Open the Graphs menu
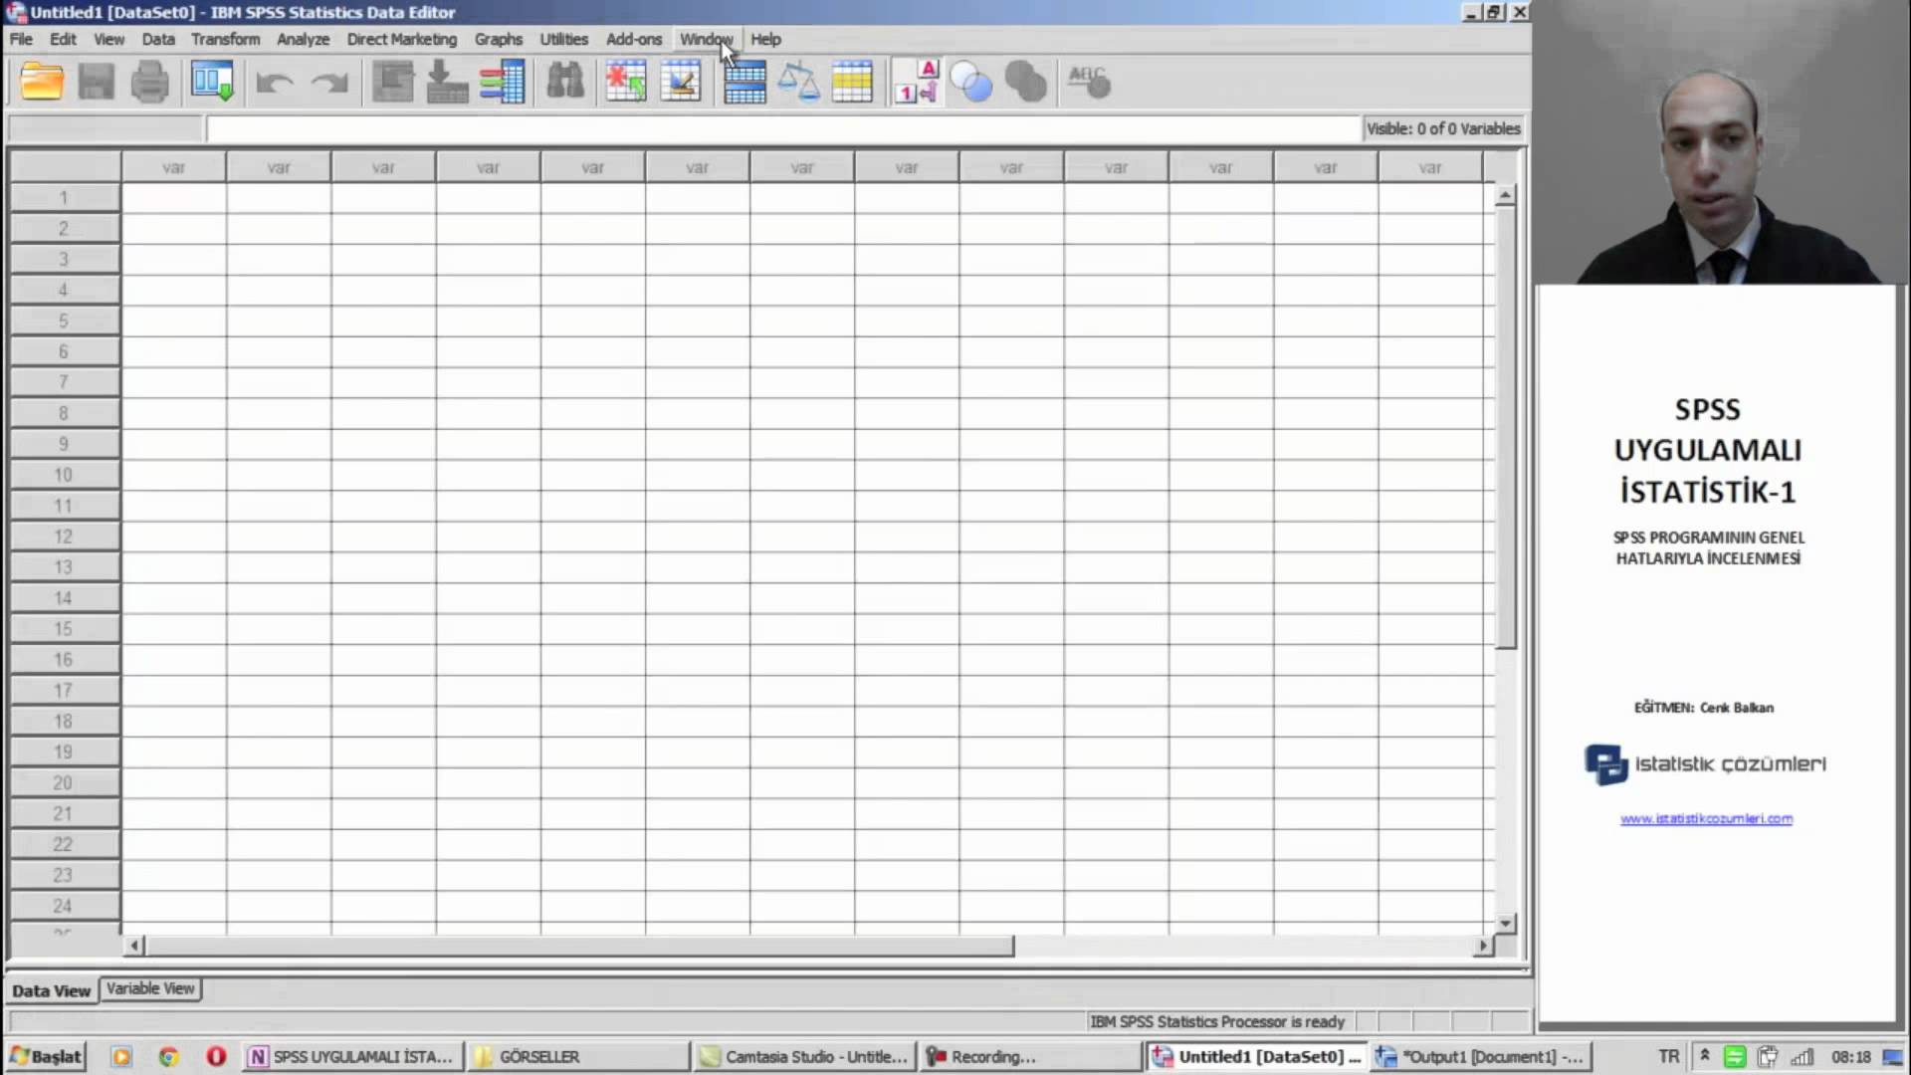 (x=499, y=39)
